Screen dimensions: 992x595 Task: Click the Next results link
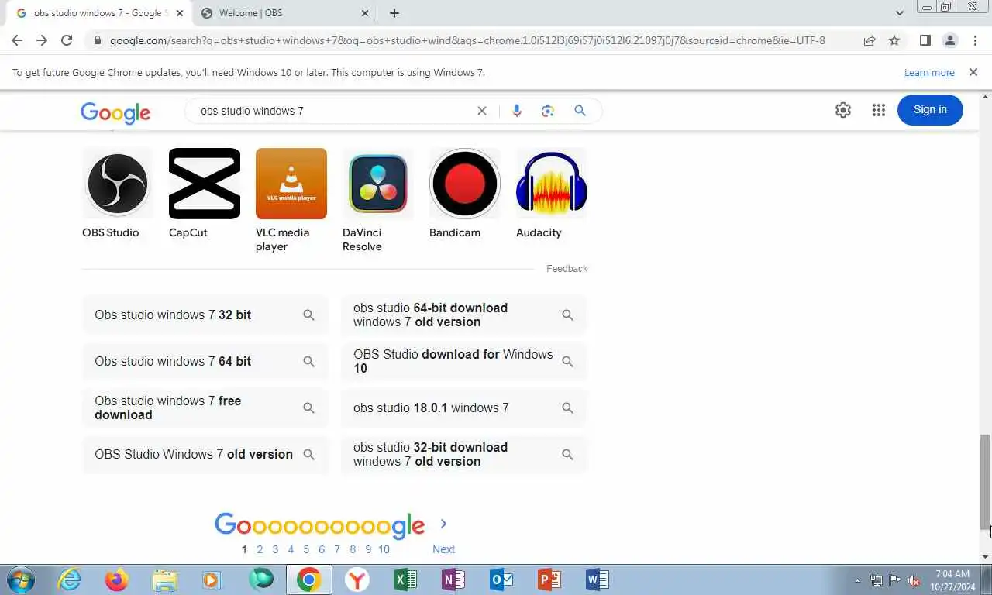tap(443, 549)
